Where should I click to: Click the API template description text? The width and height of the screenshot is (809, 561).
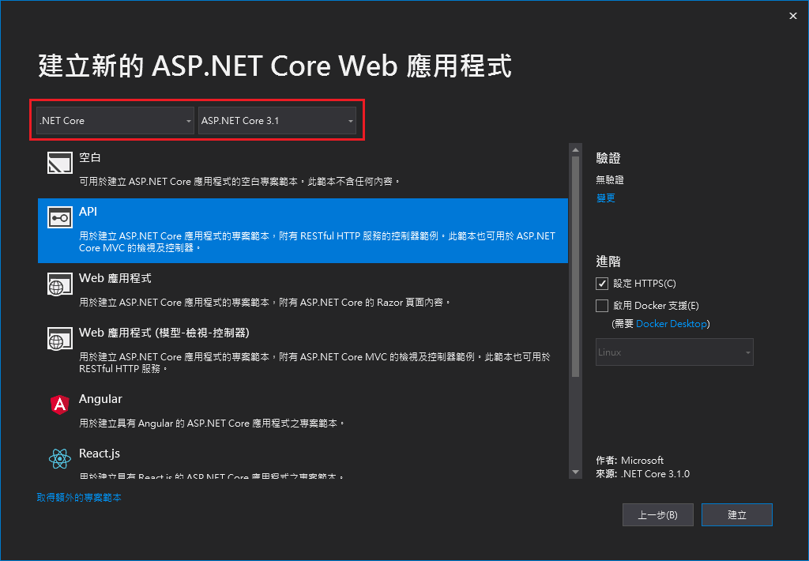pos(318,242)
